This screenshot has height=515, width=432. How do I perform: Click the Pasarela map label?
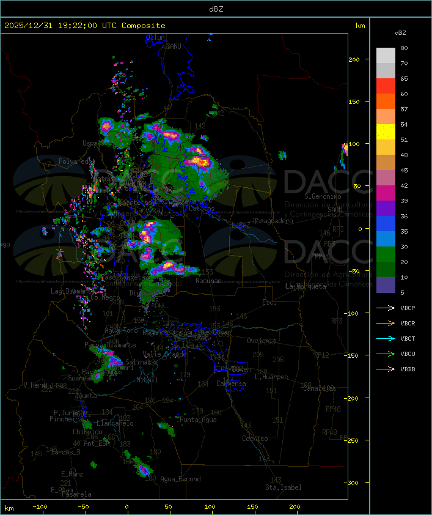click(x=76, y=494)
